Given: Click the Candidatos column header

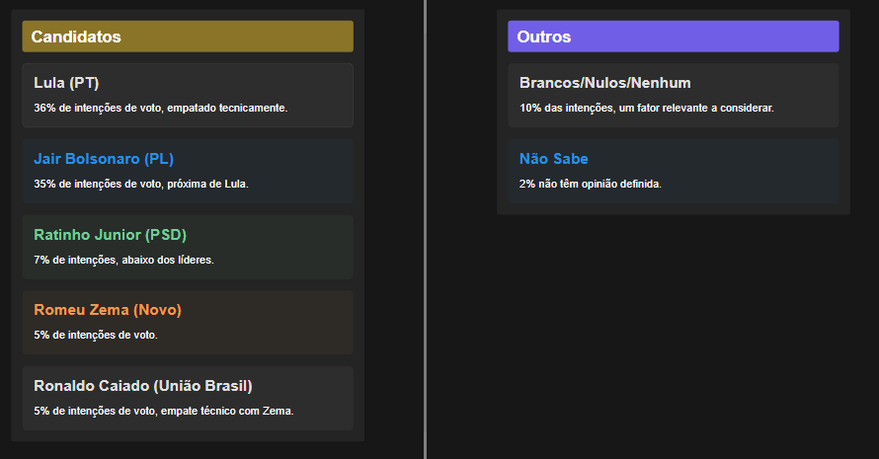Looking at the screenshot, I should click(188, 37).
